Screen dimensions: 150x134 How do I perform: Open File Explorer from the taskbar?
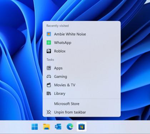tap(46, 127)
